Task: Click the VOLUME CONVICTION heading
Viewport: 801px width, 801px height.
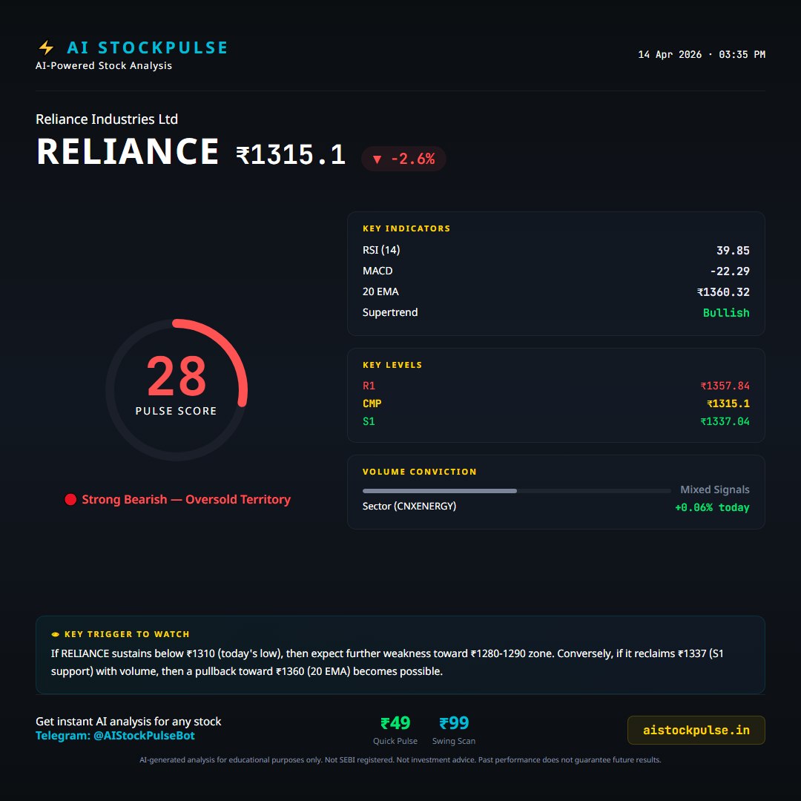Action: pos(419,472)
